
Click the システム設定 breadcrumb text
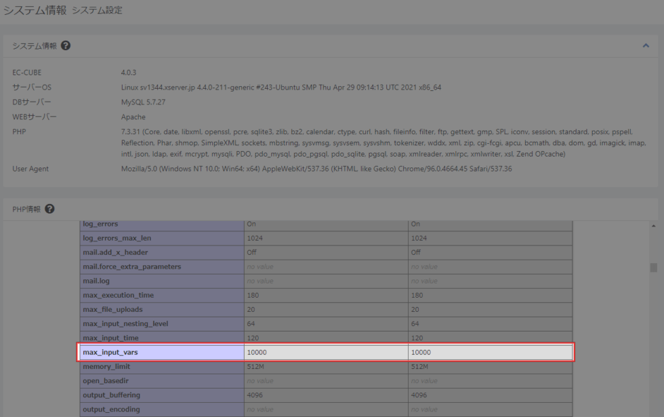click(x=97, y=11)
